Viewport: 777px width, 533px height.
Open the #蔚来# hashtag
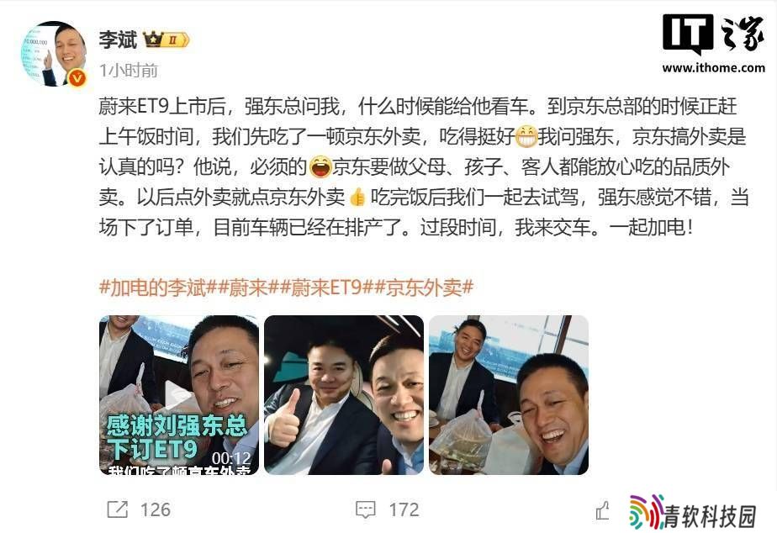tap(248, 288)
